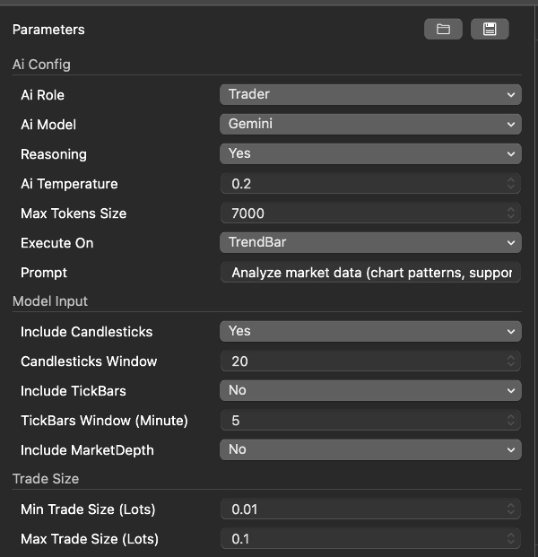The height and width of the screenshot is (557, 538).
Task: Toggle the Reasoning Yes/No selector
Action: click(x=370, y=153)
